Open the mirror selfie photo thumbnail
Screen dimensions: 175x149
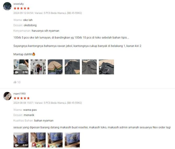[x=38, y=67]
